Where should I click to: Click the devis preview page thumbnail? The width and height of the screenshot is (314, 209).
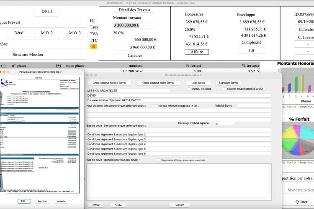coord(40,135)
